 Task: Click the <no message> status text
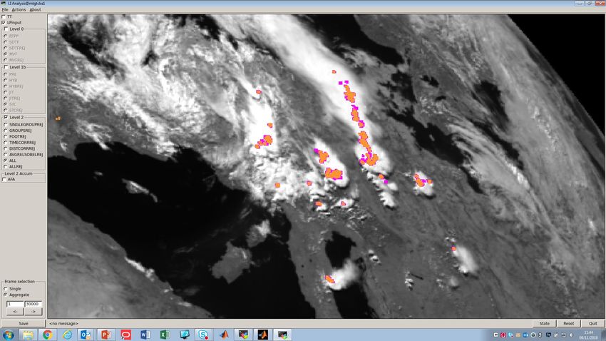pos(63,324)
